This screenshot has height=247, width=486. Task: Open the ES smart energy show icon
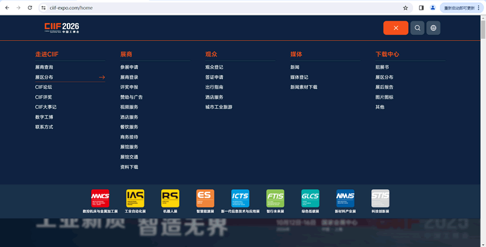click(205, 198)
